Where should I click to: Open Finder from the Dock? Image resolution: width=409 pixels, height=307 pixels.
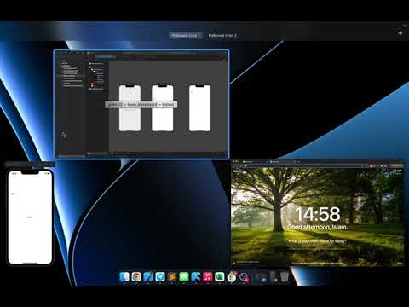pos(124,276)
